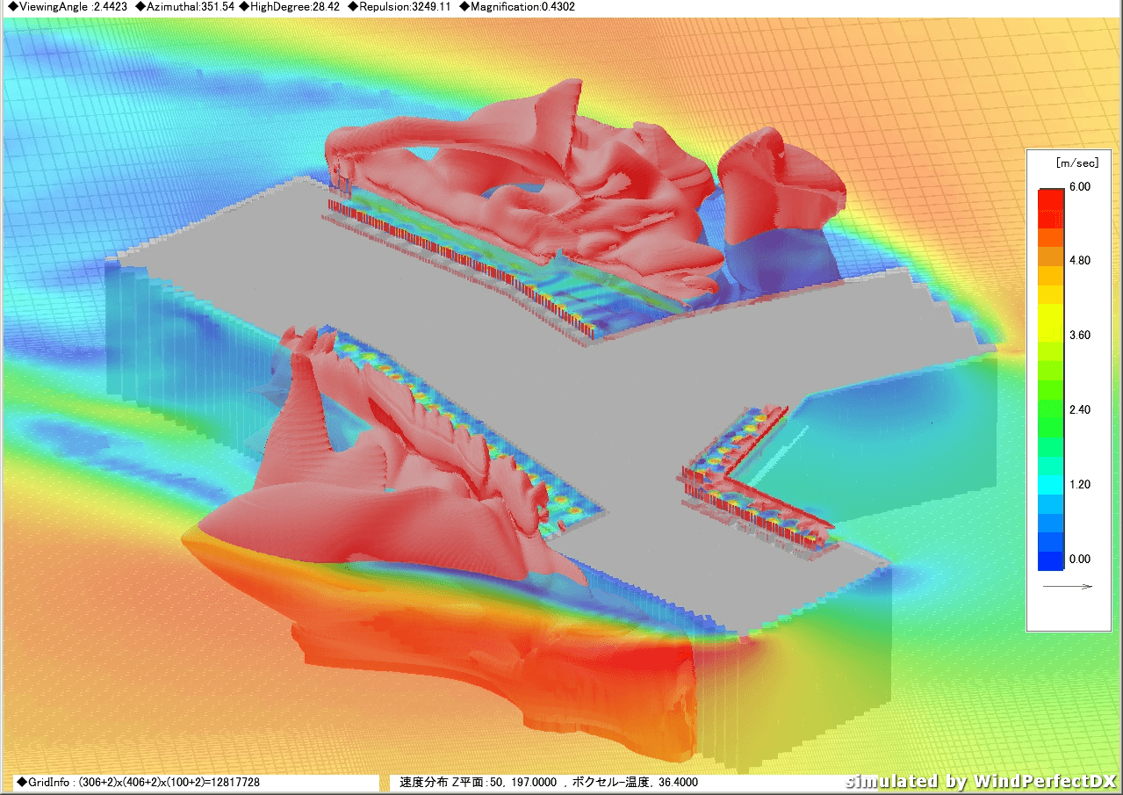This screenshot has height=795, width=1123.
Task: Click the diamond marker before GridInfo
Action: click(21, 782)
